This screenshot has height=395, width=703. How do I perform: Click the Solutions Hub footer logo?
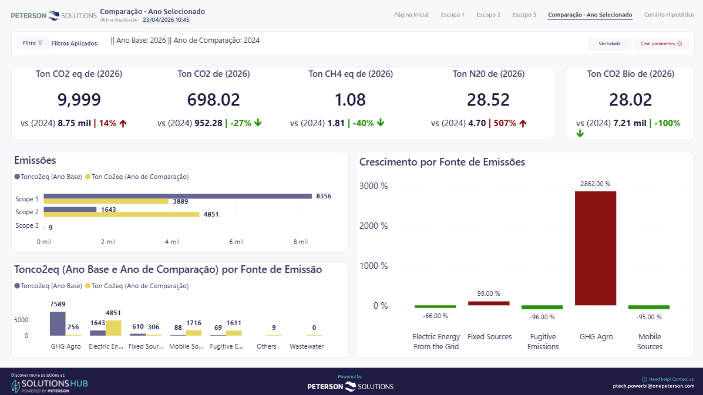pos(49,385)
